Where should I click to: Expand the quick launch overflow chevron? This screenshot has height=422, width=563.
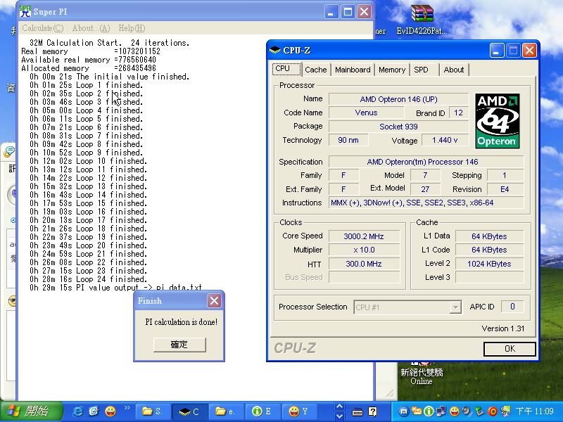tap(127, 407)
